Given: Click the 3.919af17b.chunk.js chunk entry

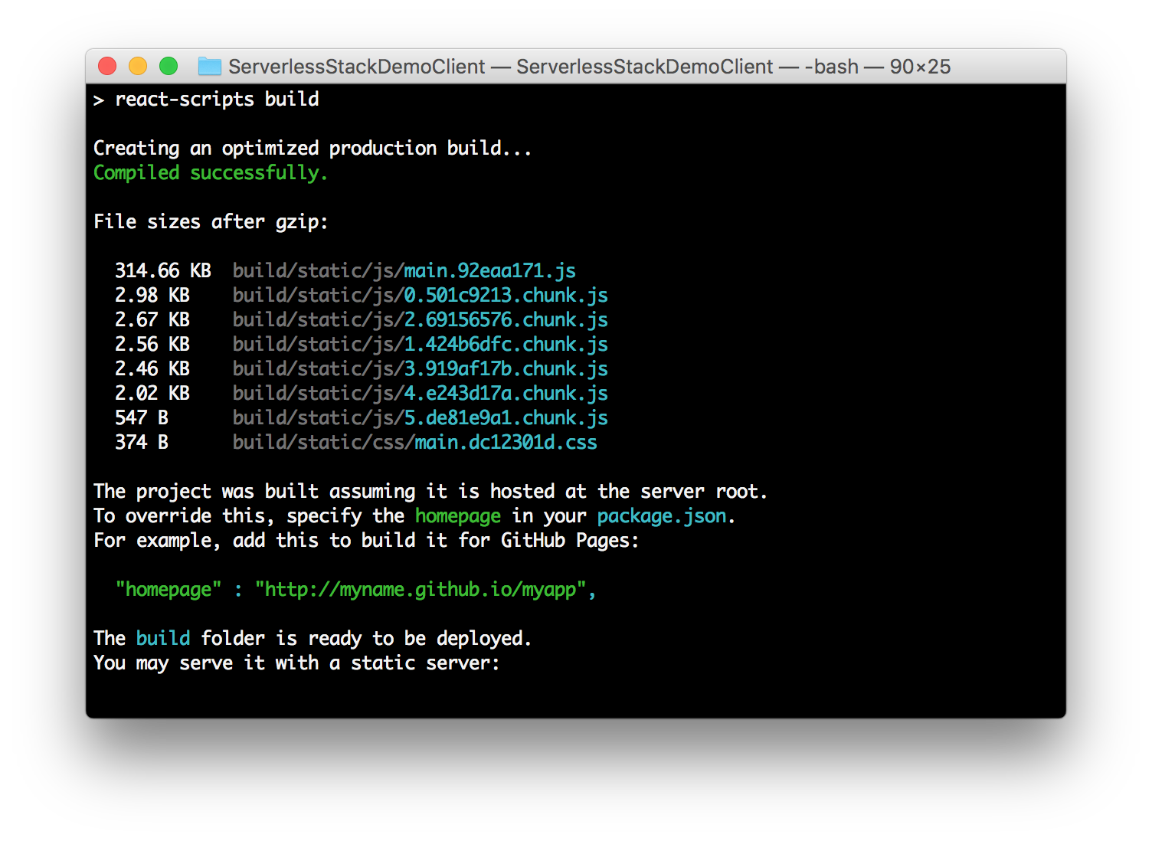Looking at the screenshot, I should (420, 368).
